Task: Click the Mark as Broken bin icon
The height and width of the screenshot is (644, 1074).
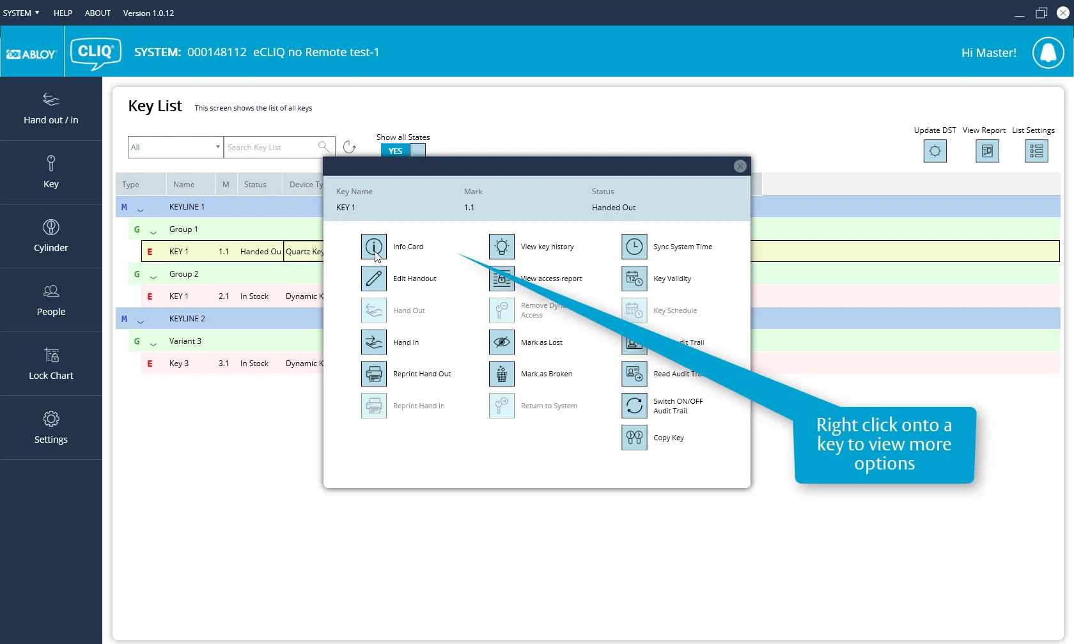Action: [x=502, y=374]
